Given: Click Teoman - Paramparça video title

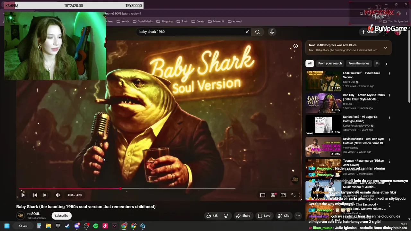Looking at the screenshot, I should click(x=363, y=163).
